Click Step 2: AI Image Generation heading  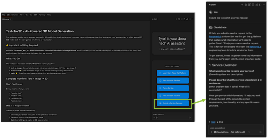coord(17,106)
